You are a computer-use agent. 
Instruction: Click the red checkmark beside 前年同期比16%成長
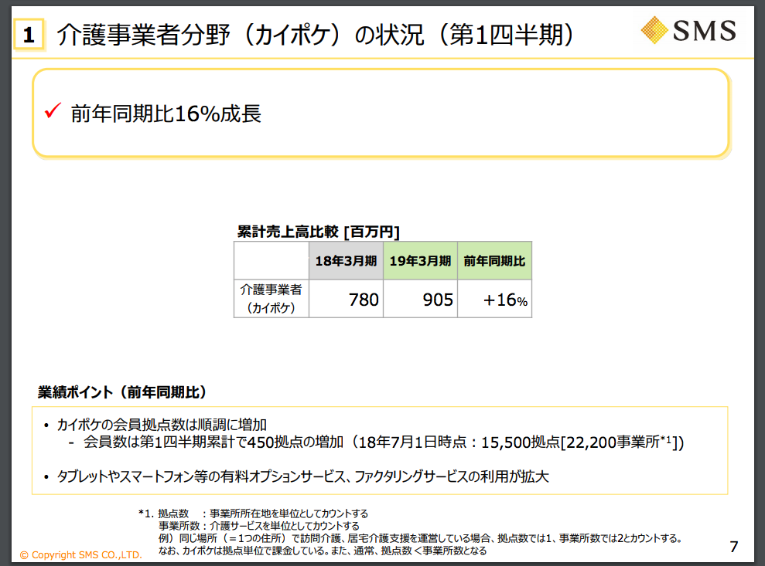point(53,110)
